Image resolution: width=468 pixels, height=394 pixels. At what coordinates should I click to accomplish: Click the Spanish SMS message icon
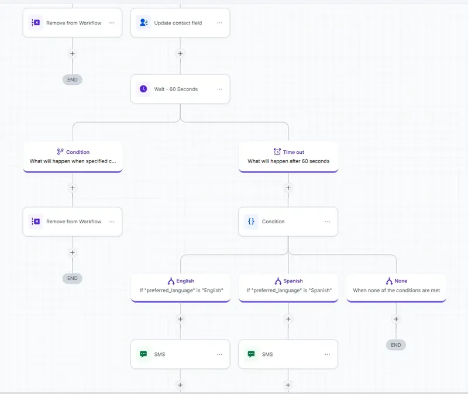pos(252,354)
